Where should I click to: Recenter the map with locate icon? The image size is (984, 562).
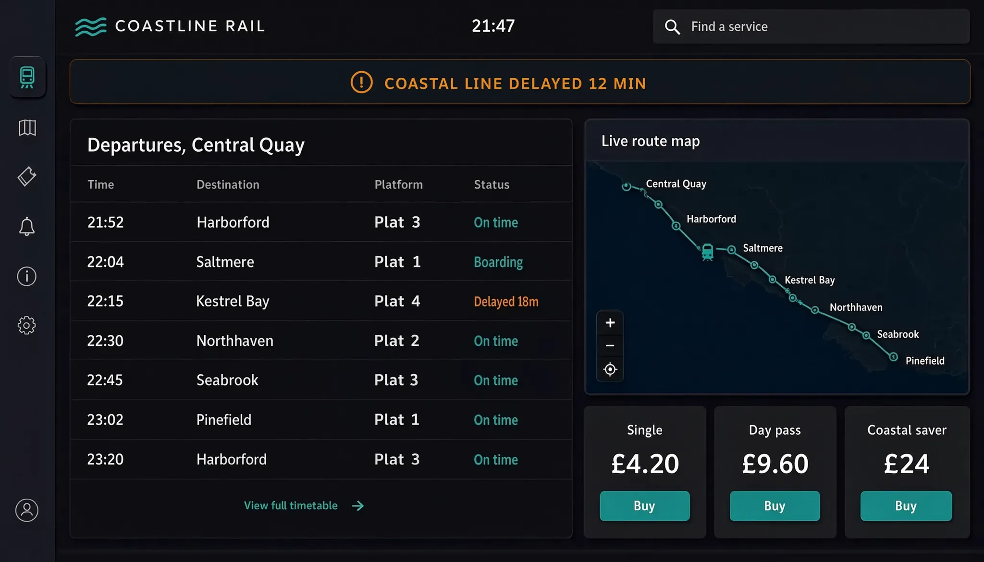pos(610,369)
